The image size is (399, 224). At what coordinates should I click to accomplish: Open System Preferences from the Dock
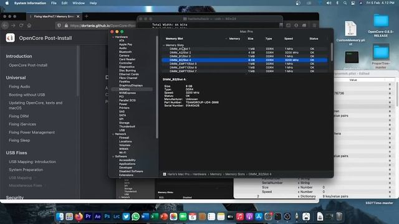tap(268, 217)
